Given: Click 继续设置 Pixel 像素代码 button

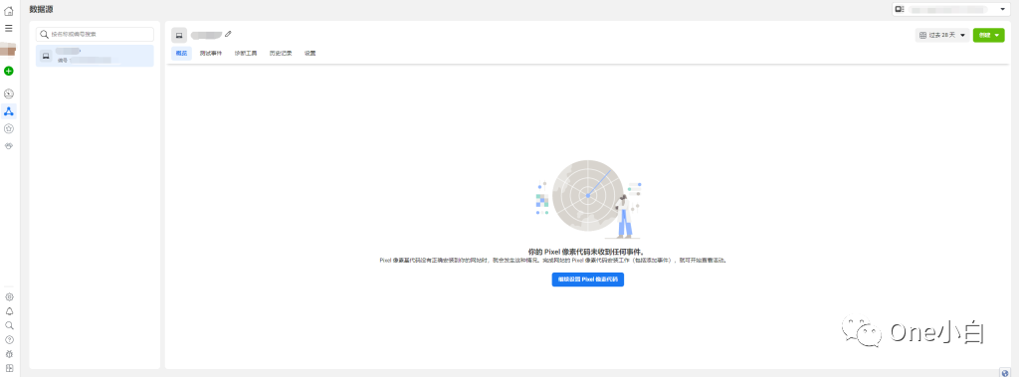Looking at the screenshot, I should pyautogui.click(x=587, y=280).
